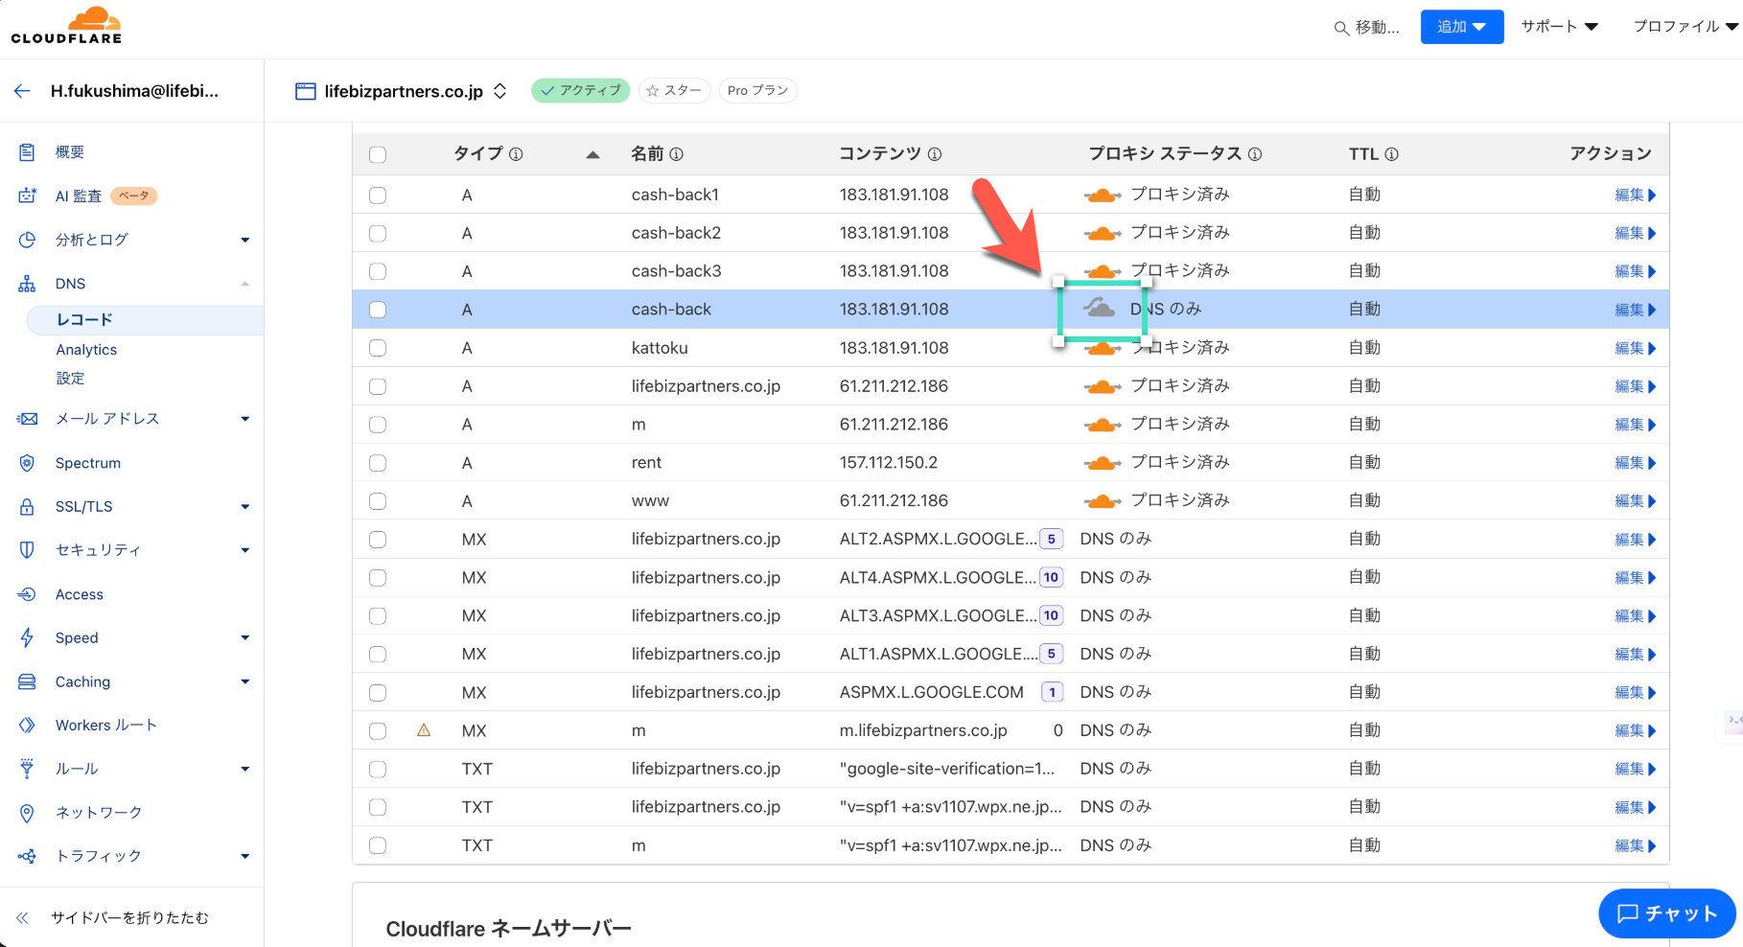Check the ASPMX.L.GOOGLE.COM MX record checkbox
Image resolution: width=1743 pixels, height=947 pixels.
[x=378, y=692]
